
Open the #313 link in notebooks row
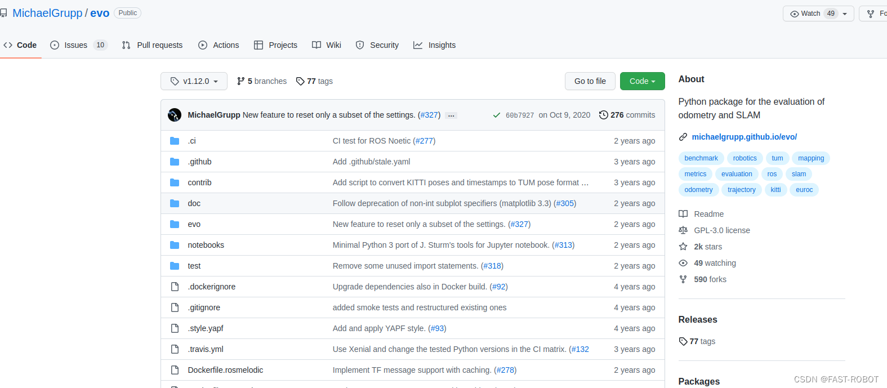tap(563, 245)
